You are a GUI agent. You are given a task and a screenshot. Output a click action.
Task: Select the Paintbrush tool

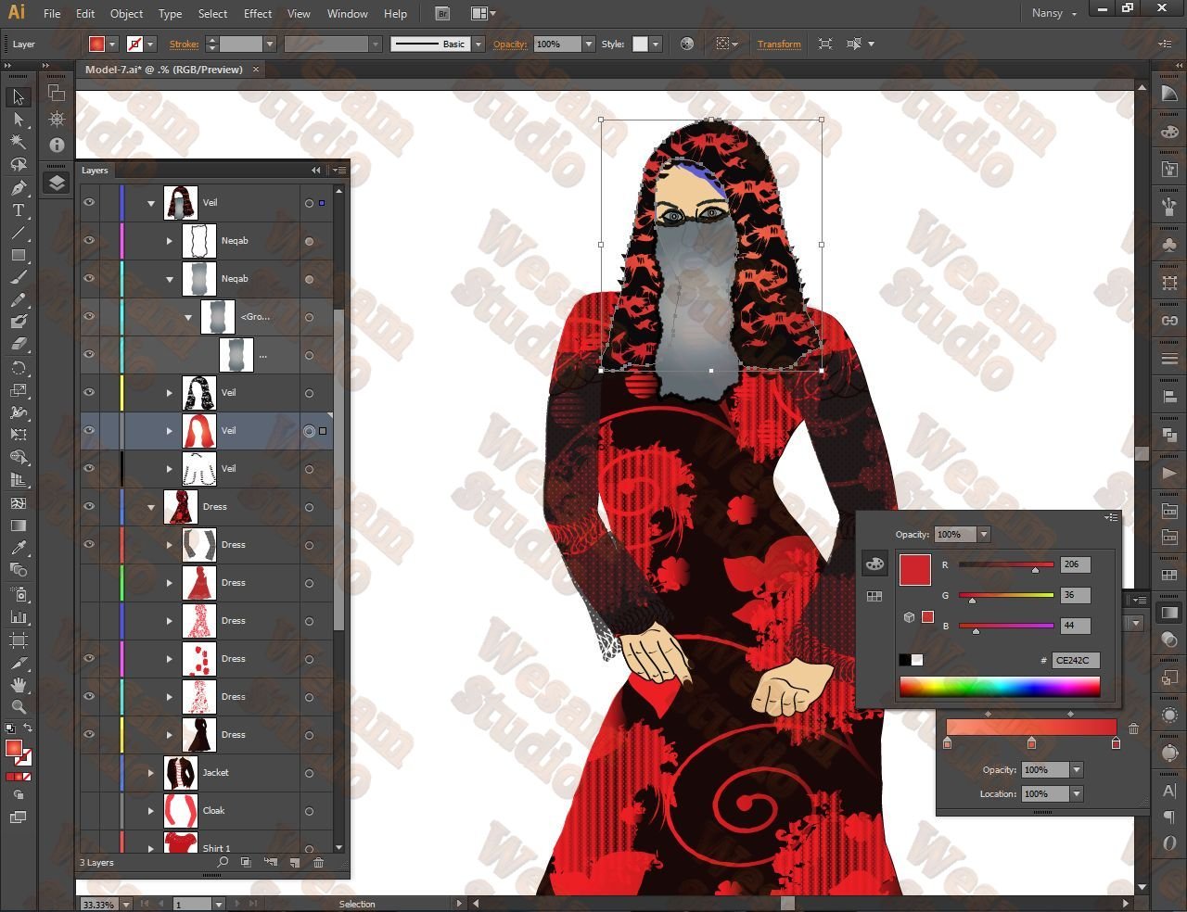(x=19, y=277)
